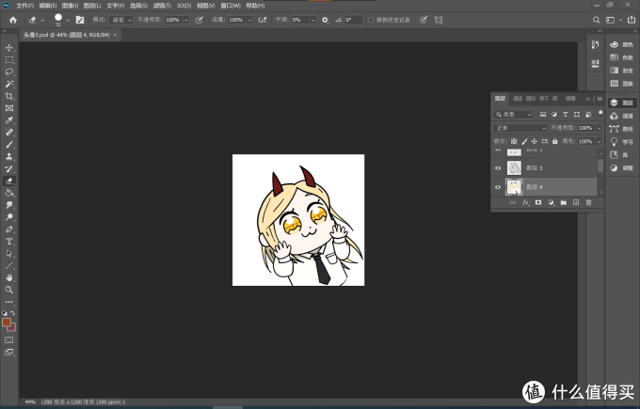This screenshot has height=409, width=640.
Task: Select the Lasso tool
Action: tap(9, 71)
